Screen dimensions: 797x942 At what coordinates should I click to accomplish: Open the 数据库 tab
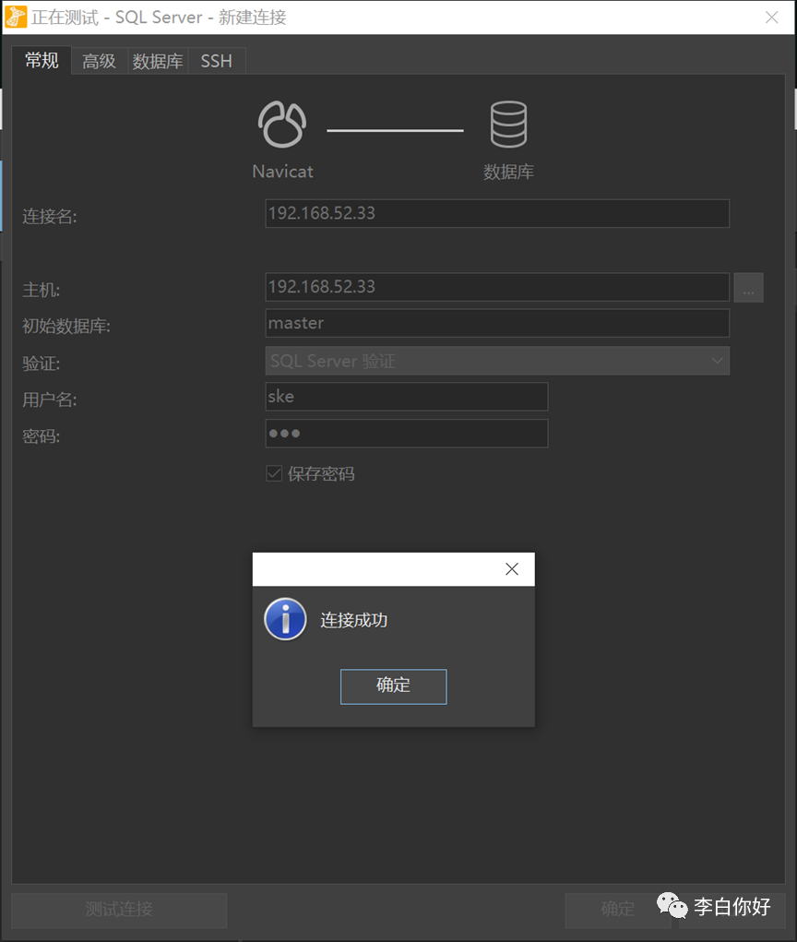pyautogui.click(x=158, y=61)
